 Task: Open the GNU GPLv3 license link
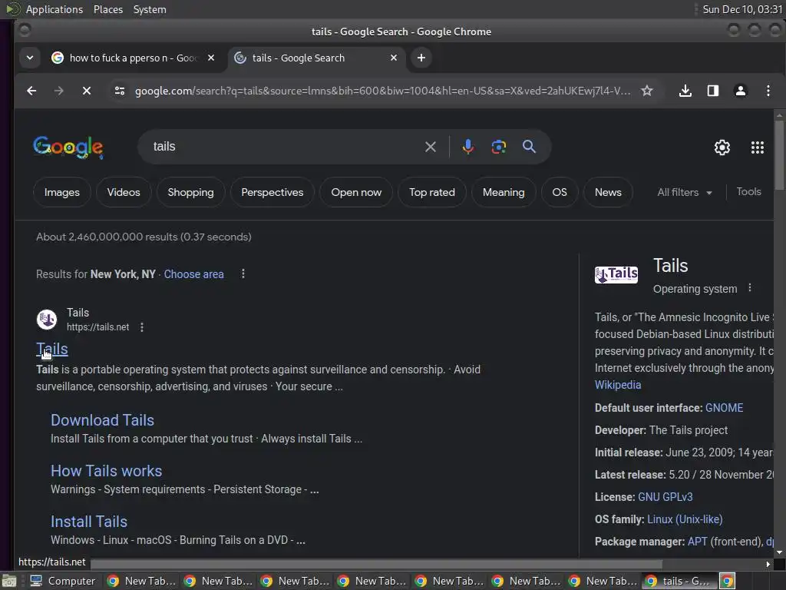coord(665,497)
